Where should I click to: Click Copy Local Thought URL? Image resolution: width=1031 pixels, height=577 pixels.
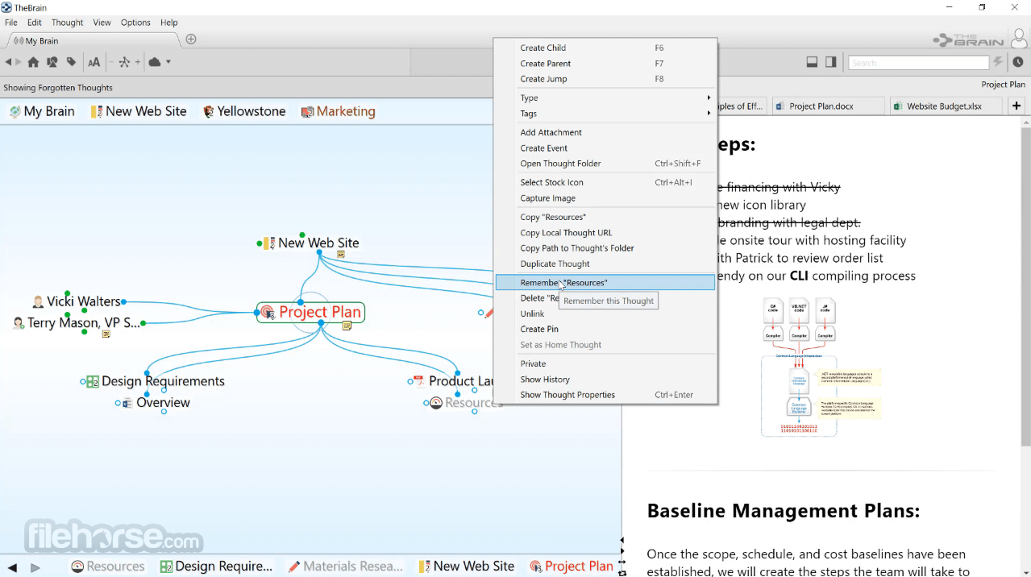605,233
